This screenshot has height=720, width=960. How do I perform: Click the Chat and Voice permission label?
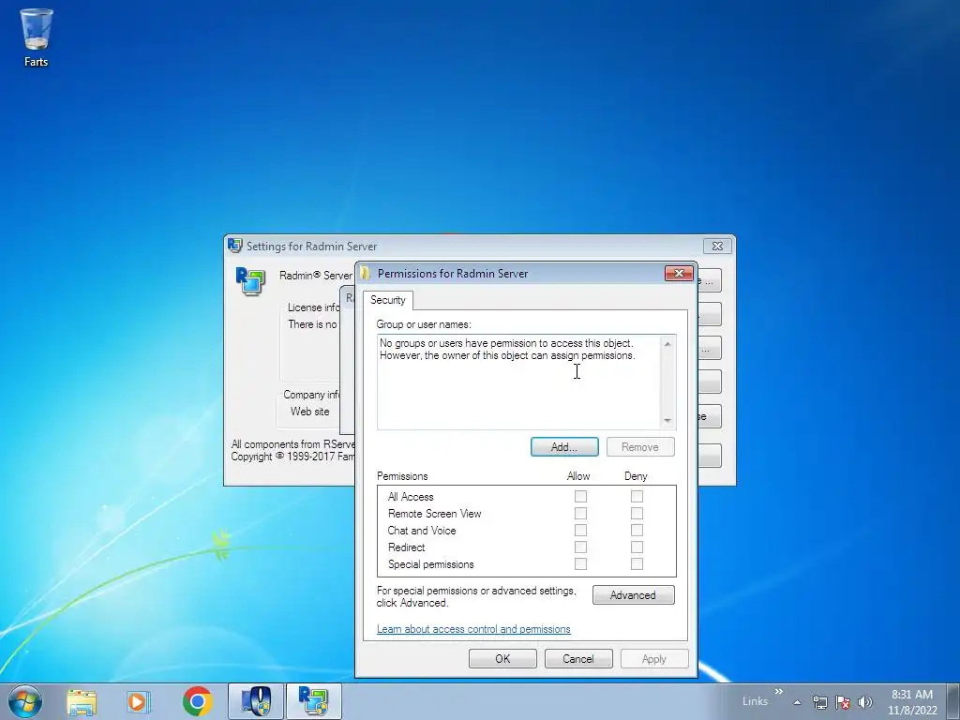click(x=422, y=531)
